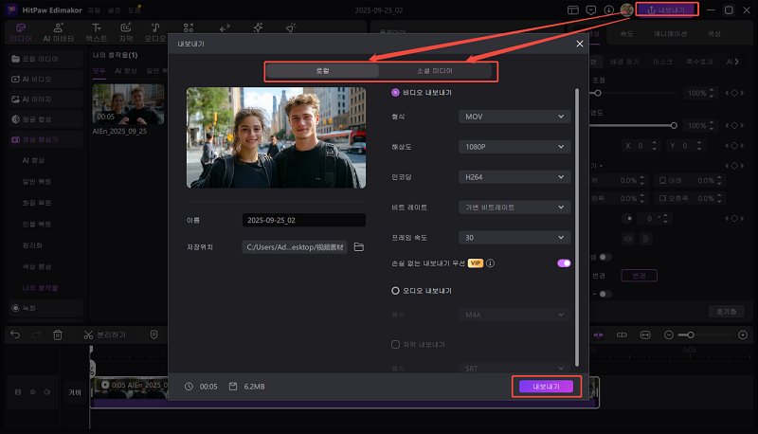Select the 로컬 tab in export dialog
758x434 pixels.
click(x=322, y=71)
